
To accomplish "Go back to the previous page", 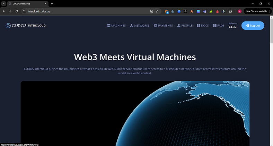I will (x=4, y=11).
